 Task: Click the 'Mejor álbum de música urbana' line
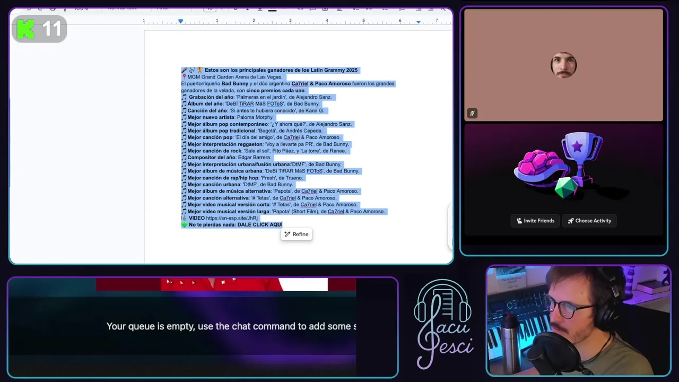click(271, 171)
